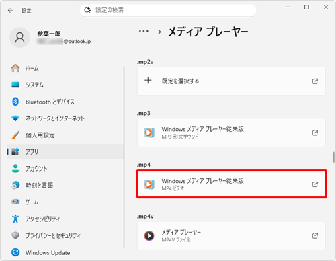This screenshot has height=261, width=336.
Task: Open システム in sidebar
Action: [x=65, y=85]
